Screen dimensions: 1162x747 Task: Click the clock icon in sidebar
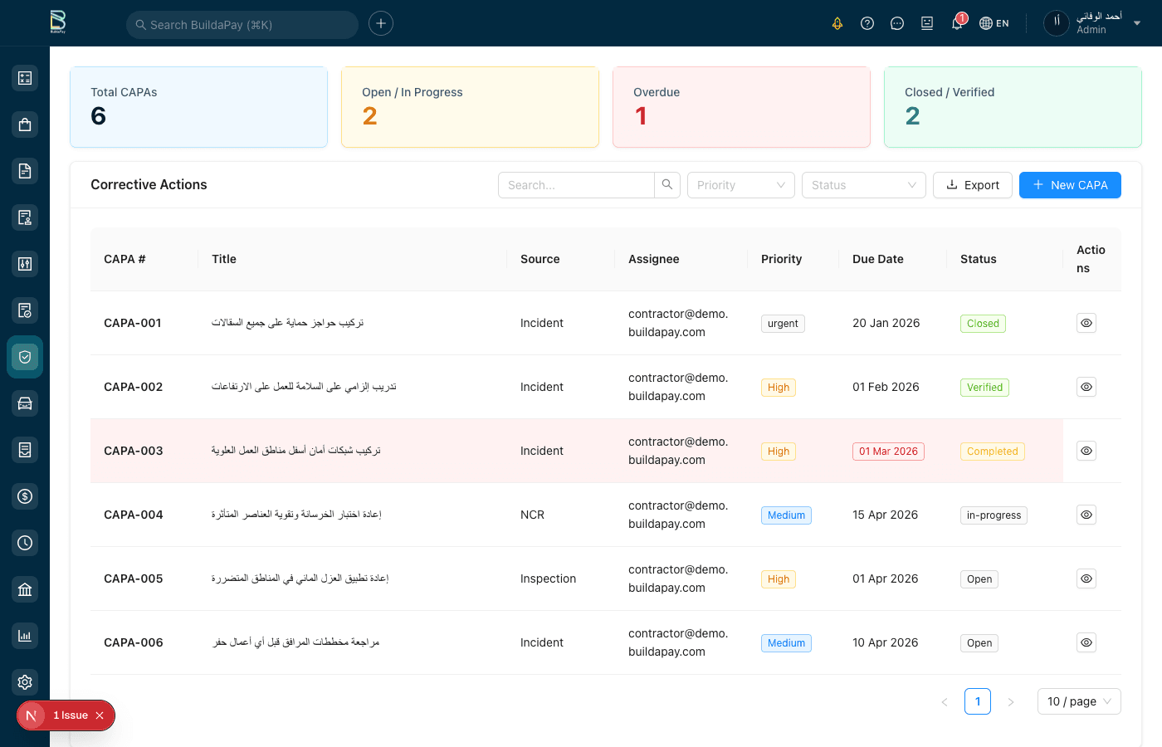pyautogui.click(x=25, y=543)
